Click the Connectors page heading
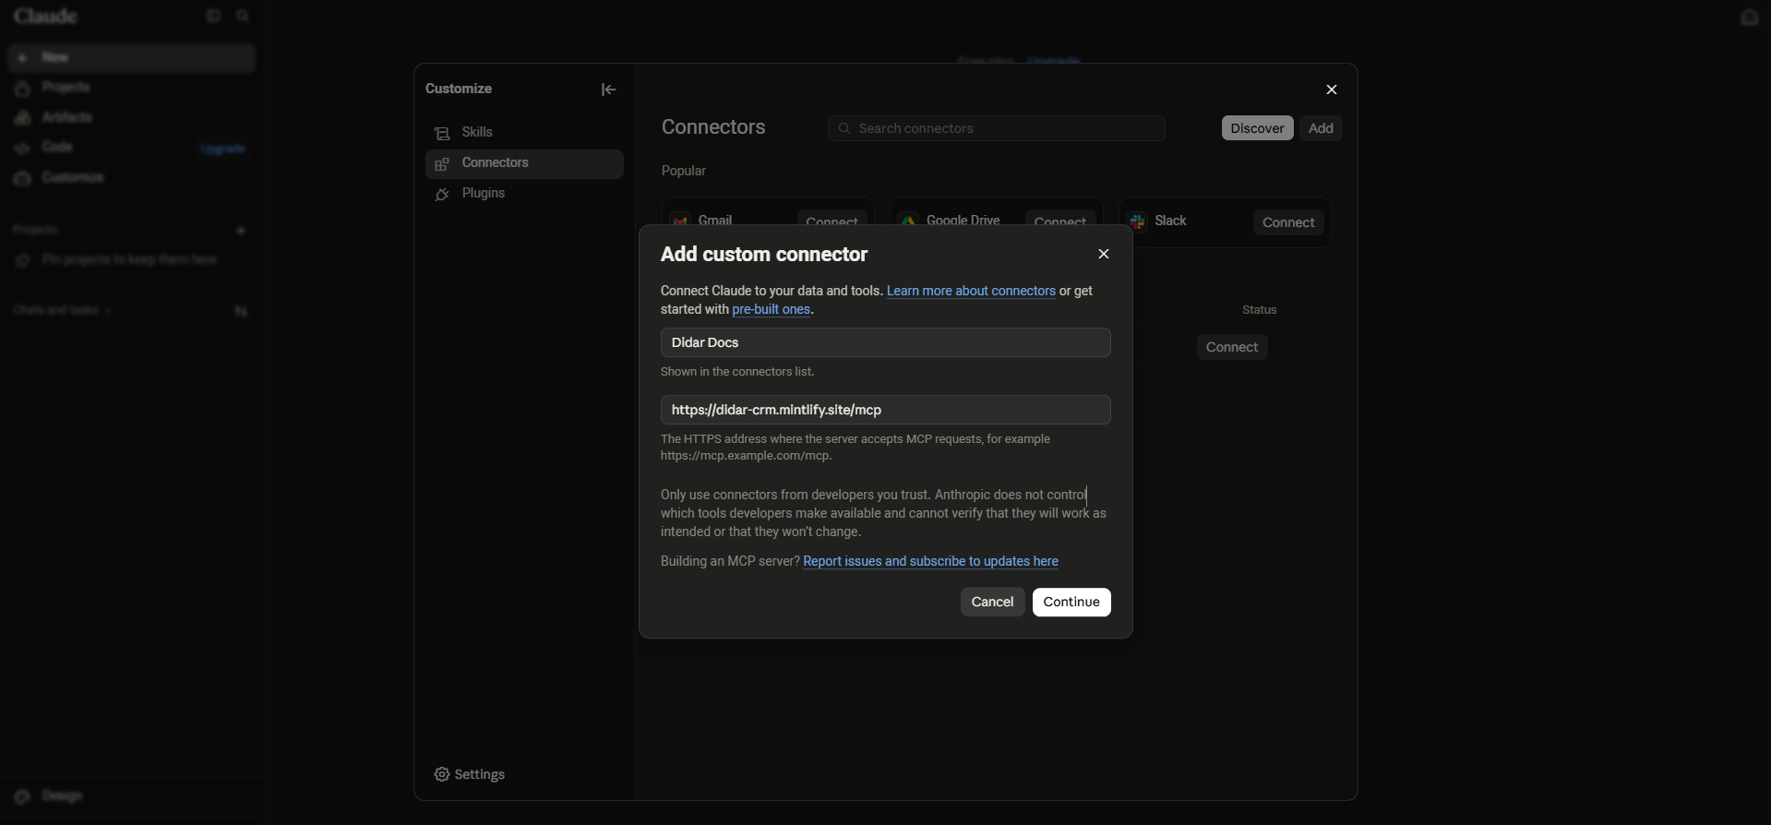Viewport: 1771px width, 825px height. pos(713,127)
